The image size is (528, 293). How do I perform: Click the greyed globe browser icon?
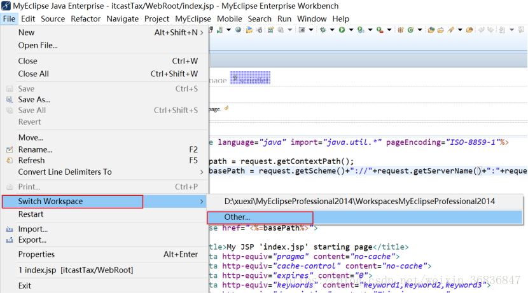(280, 30)
